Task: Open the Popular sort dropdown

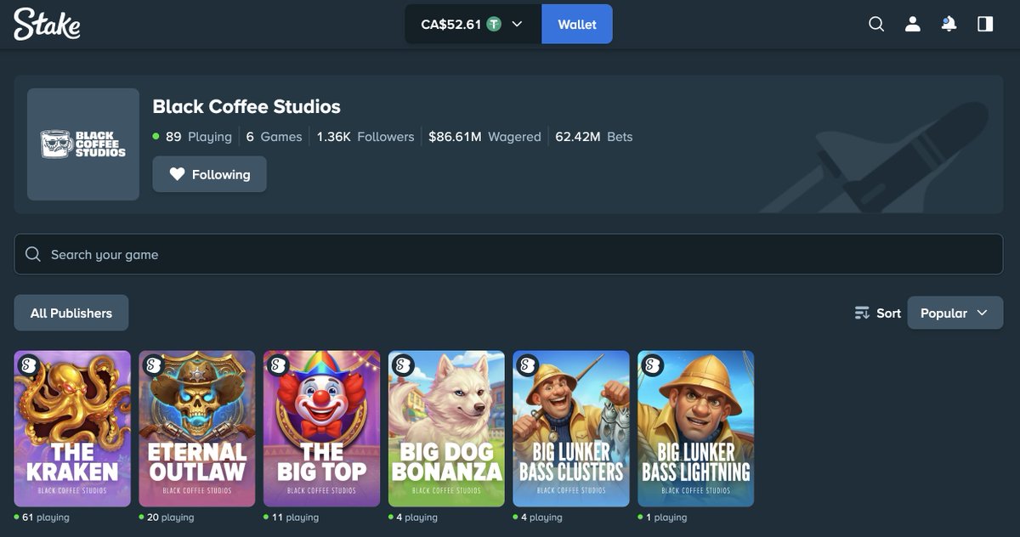Action: coord(955,313)
